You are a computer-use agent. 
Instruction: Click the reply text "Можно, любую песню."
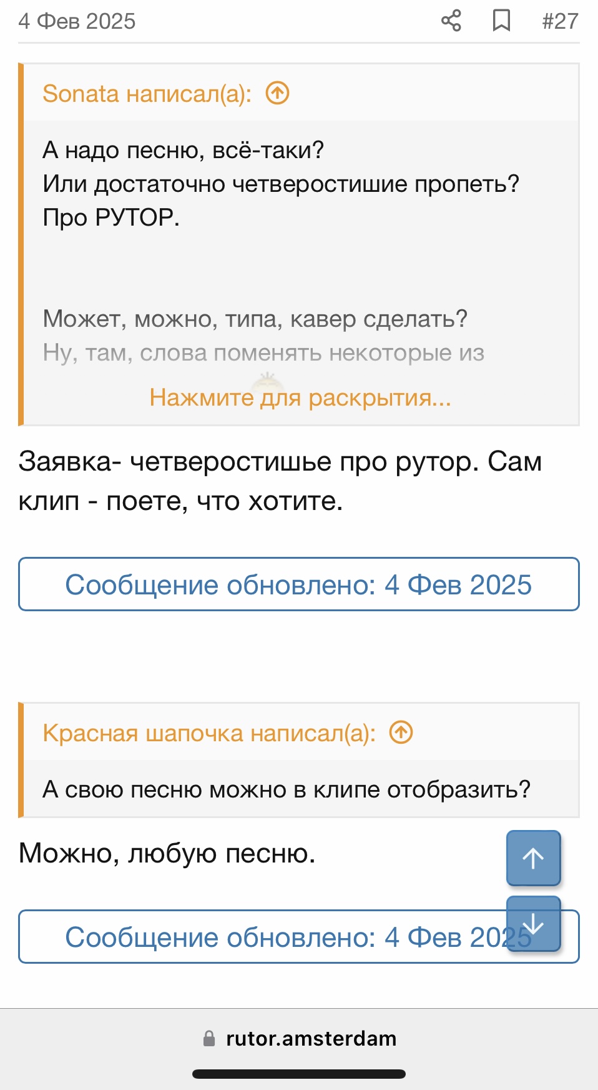pyautogui.click(x=167, y=853)
